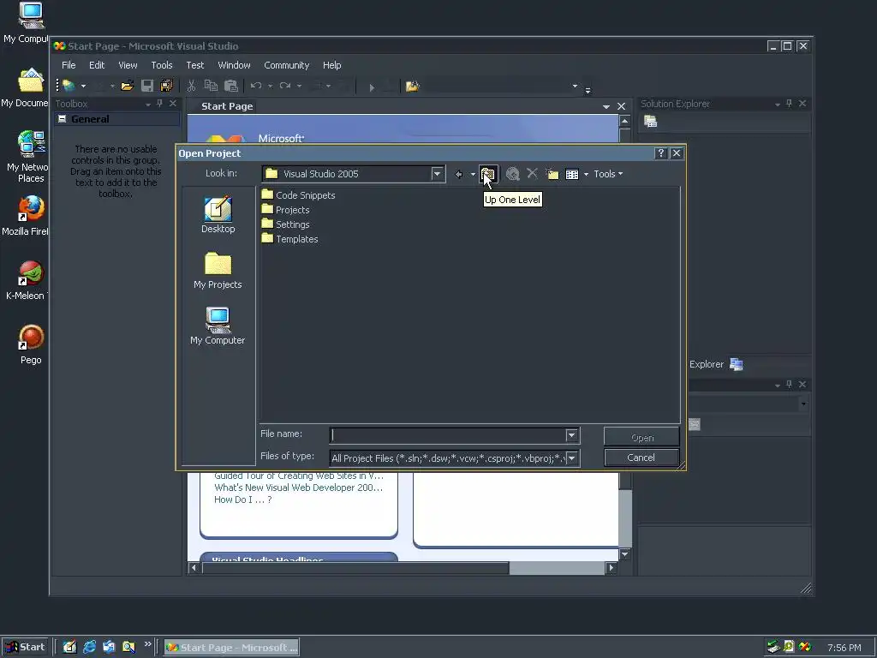Open the Tools menu in menu bar

pyautogui.click(x=162, y=65)
